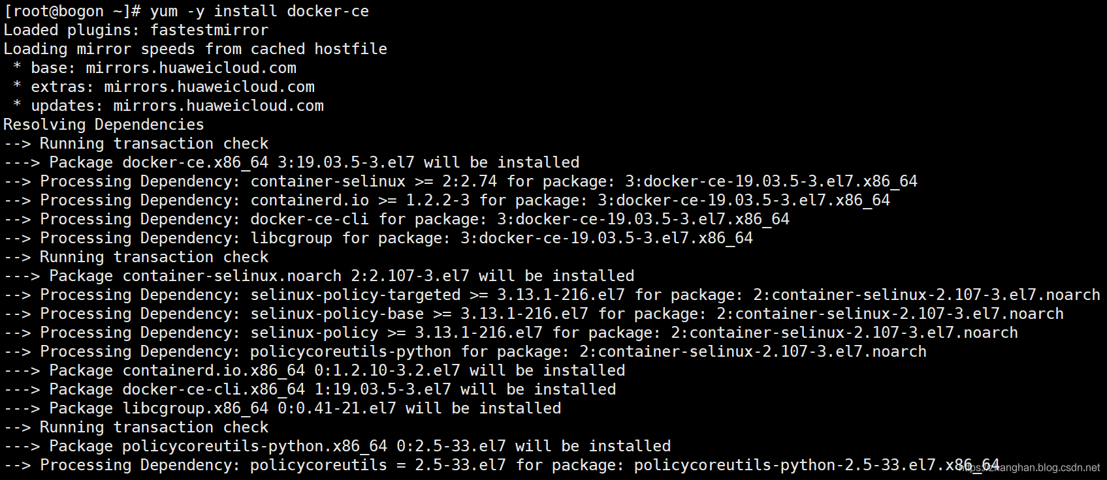Click the Resolving Dependencies line

(x=103, y=125)
